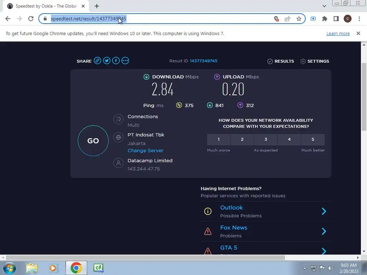
Task: Bookmark this page with star icon
Action: 299,19
